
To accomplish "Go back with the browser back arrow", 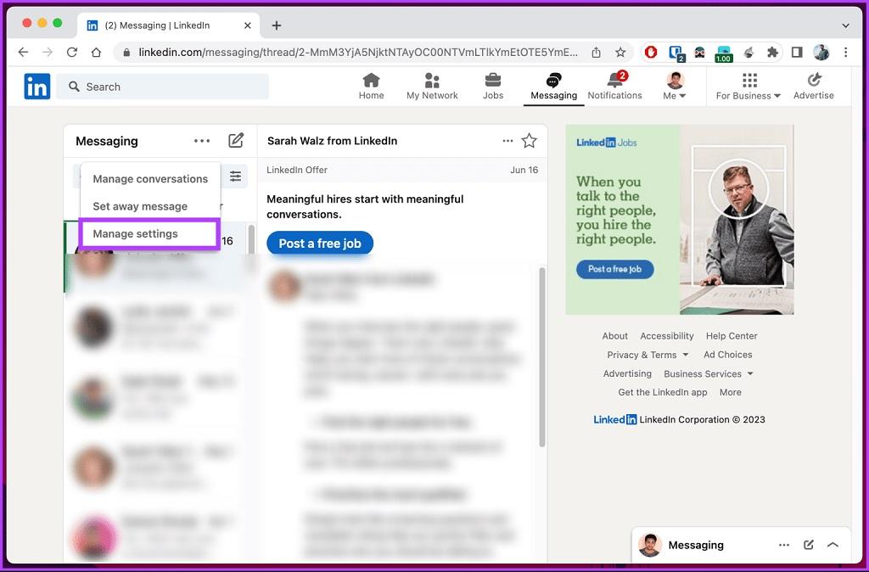I will 23,52.
